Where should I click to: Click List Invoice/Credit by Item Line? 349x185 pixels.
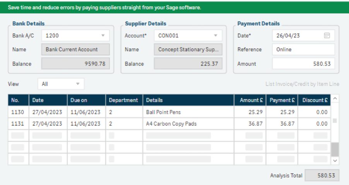[302, 84]
